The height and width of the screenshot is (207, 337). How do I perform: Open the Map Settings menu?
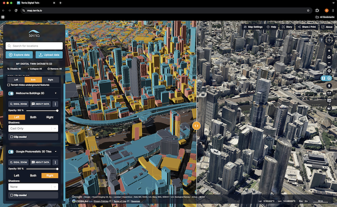253,27
